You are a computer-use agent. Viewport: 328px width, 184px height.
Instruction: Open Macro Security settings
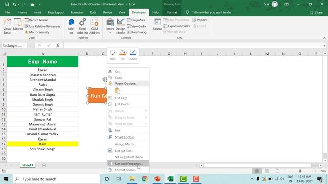coord(37,32)
